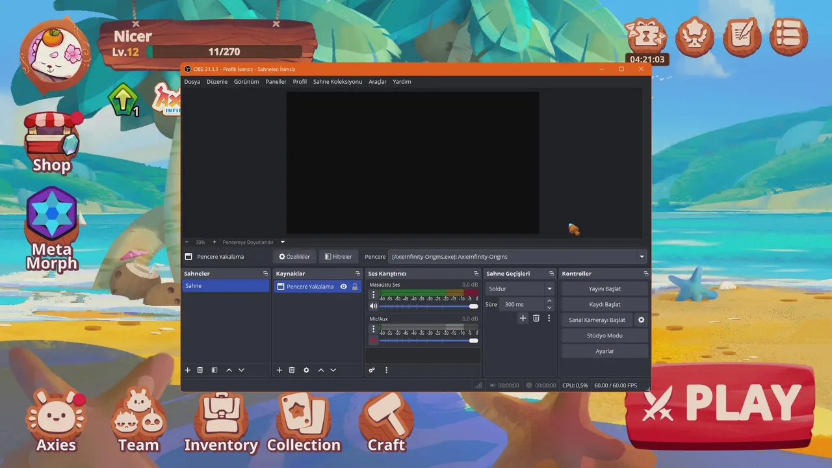
Task: Open Araçlar menu
Action: (378, 82)
